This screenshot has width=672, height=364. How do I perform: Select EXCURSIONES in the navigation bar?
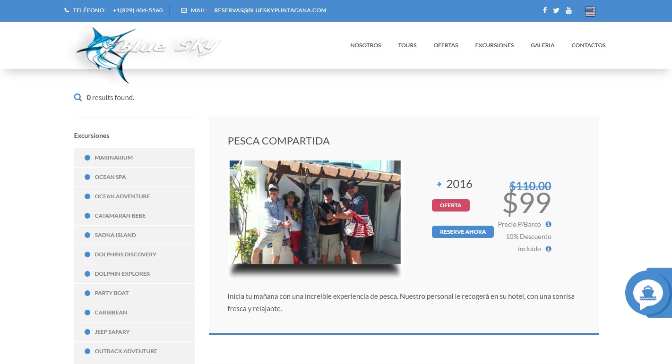point(494,45)
